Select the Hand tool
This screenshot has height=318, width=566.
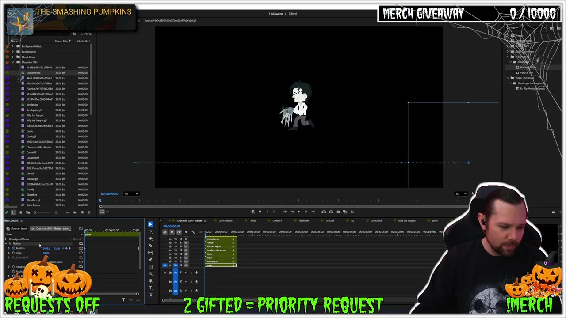click(x=150, y=281)
